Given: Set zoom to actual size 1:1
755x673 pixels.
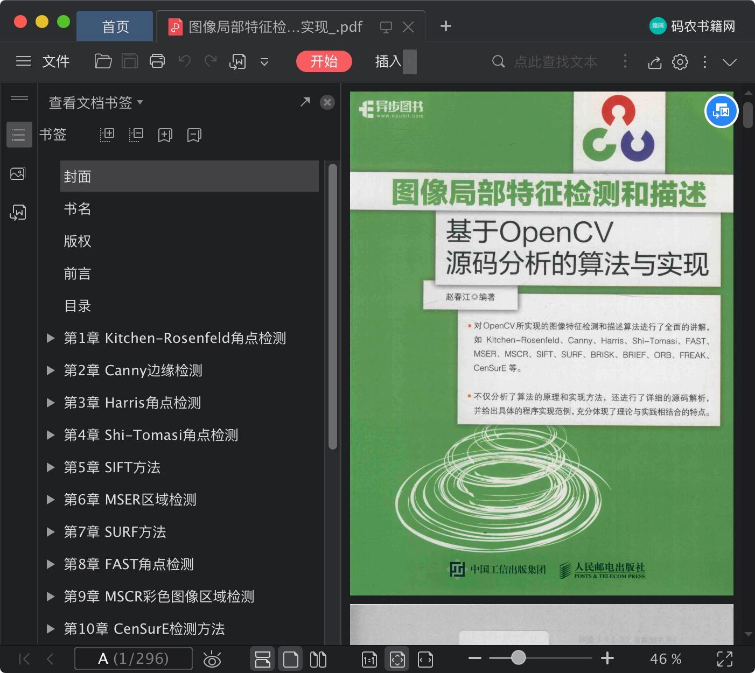Looking at the screenshot, I should coord(369,660).
